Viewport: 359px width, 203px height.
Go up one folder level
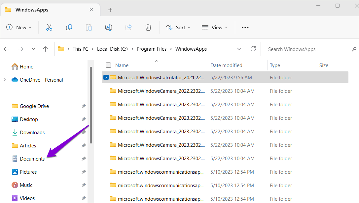[45, 49]
